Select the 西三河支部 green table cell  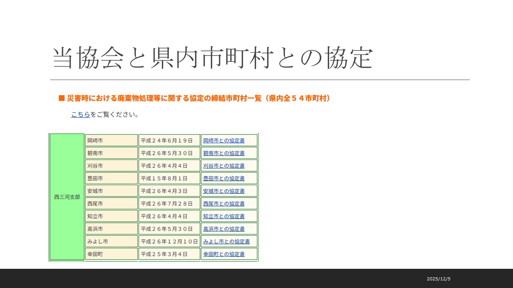pyautogui.click(x=67, y=197)
